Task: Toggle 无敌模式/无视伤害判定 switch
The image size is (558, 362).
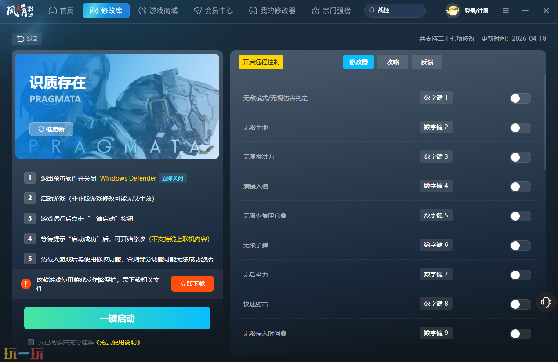Action: (x=520, y=98)
